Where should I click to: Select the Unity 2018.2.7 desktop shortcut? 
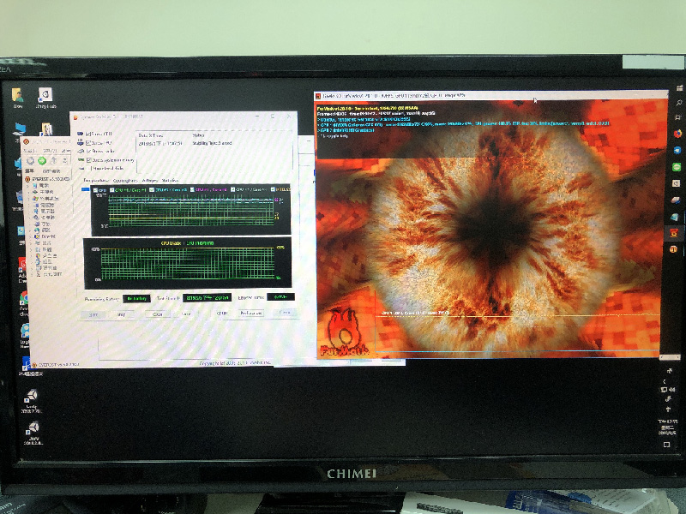pos(32,401)
